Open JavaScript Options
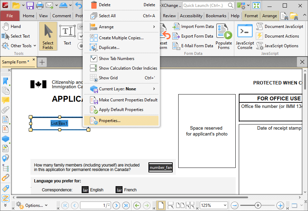Screen dimensions: 308x211 coord(277,46)
